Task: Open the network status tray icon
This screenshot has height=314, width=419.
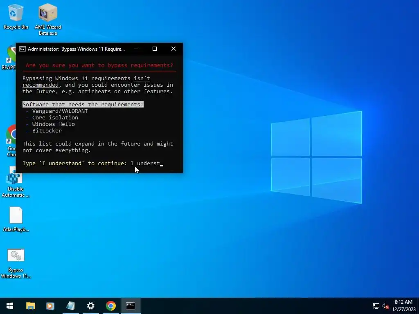Action: [376, 306]
